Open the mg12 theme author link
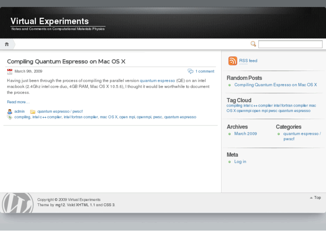326x245 pixels. 60,205
